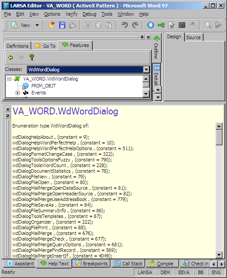Open the Classes combo box dropdown

tap(146, 70)
